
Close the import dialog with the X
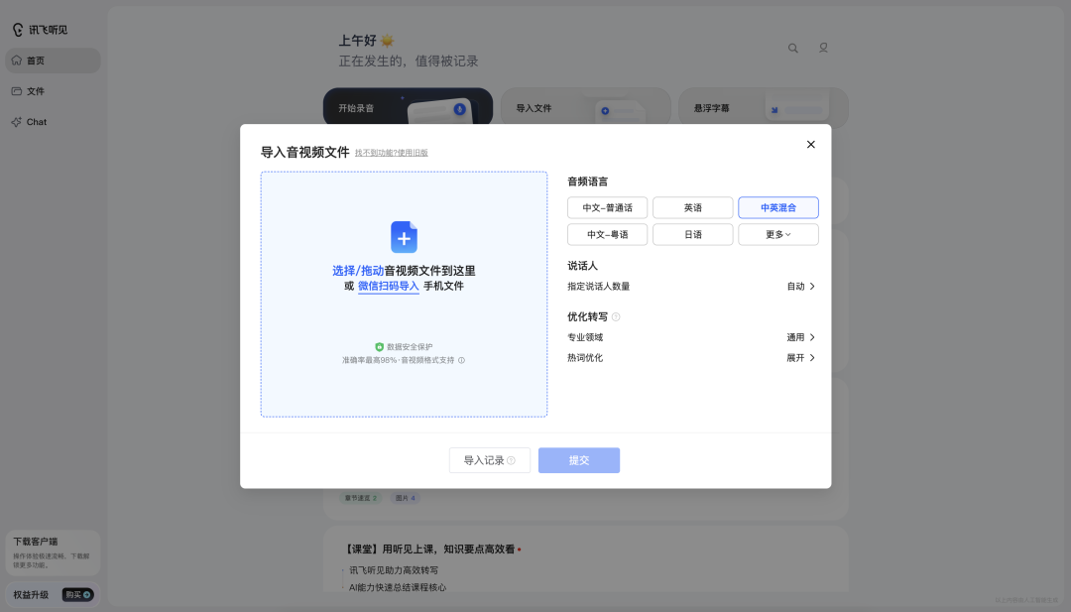811,144
